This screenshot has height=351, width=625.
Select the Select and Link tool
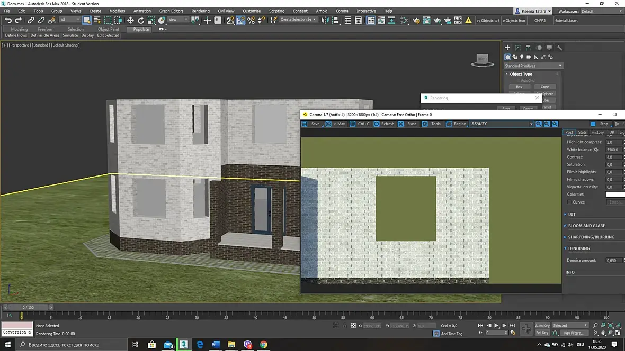[31, 20]
